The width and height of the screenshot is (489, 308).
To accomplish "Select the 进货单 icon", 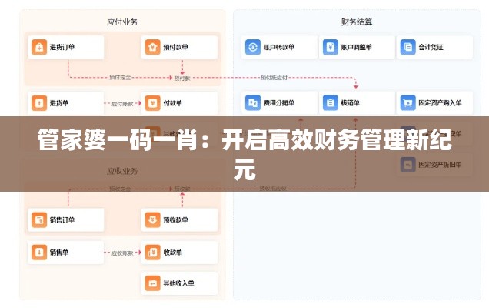I will (x=39, y=103).
